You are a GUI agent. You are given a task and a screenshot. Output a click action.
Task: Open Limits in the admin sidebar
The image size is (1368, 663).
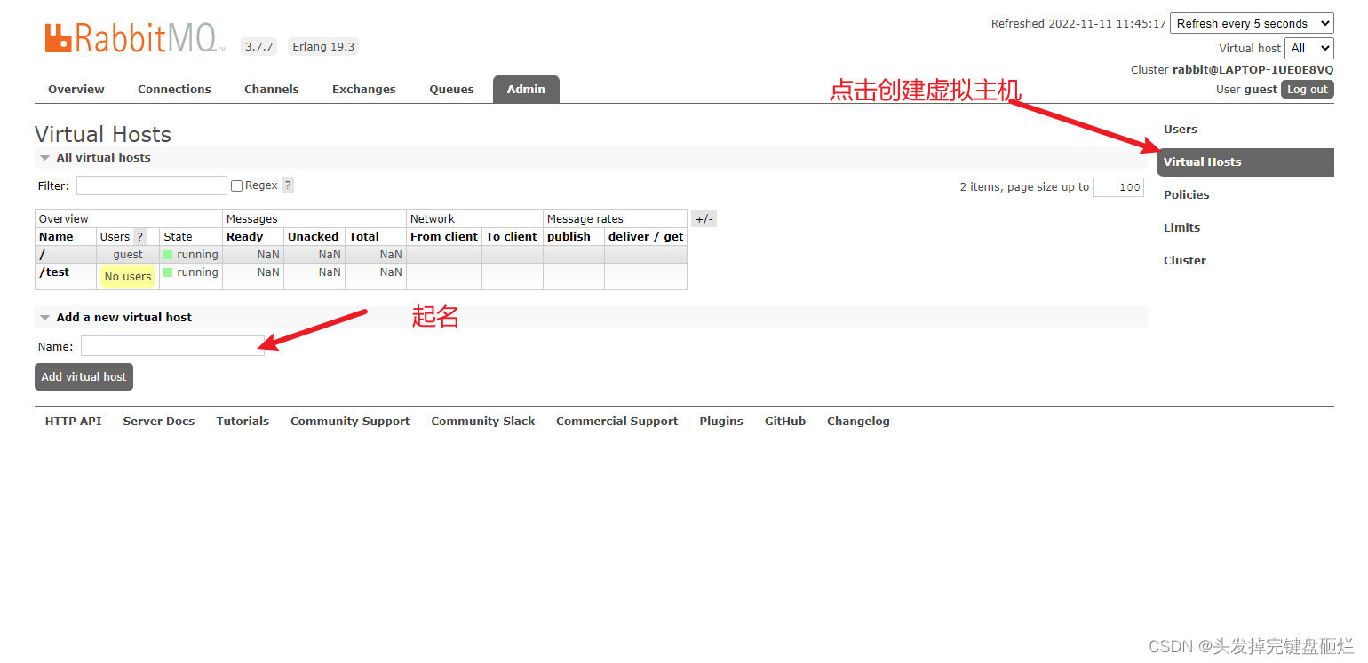(x=1182, y=227)
